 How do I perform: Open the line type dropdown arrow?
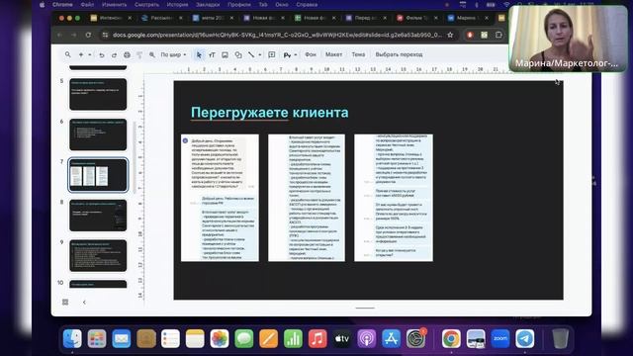tap(259, 55)
